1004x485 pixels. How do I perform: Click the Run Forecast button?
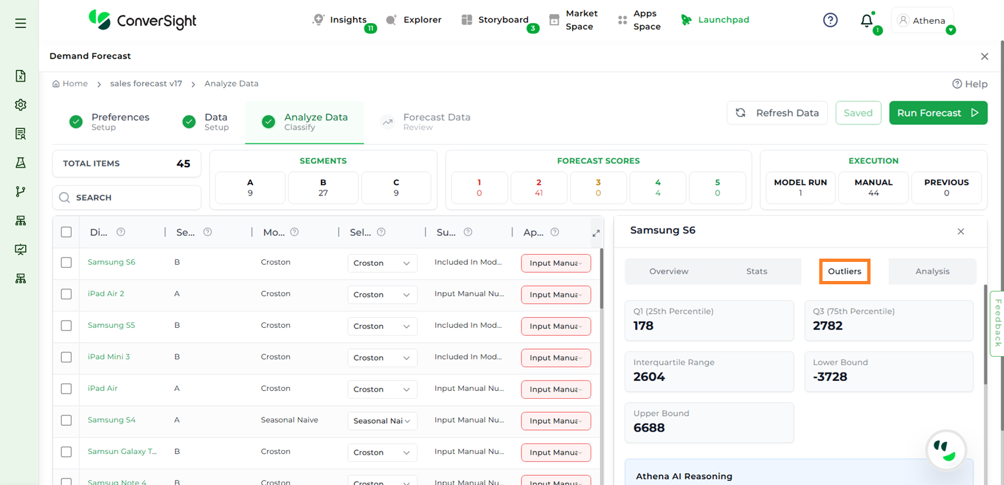click(938, 113)
